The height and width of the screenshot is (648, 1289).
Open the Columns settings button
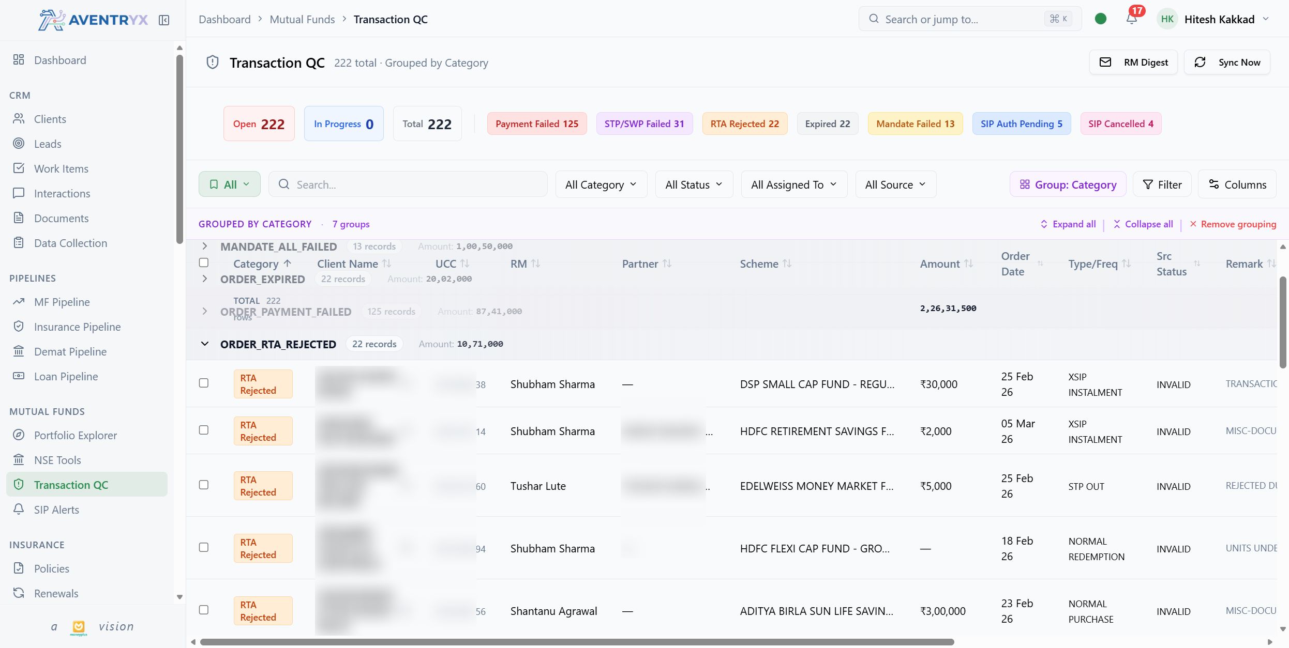[1237, 184]
